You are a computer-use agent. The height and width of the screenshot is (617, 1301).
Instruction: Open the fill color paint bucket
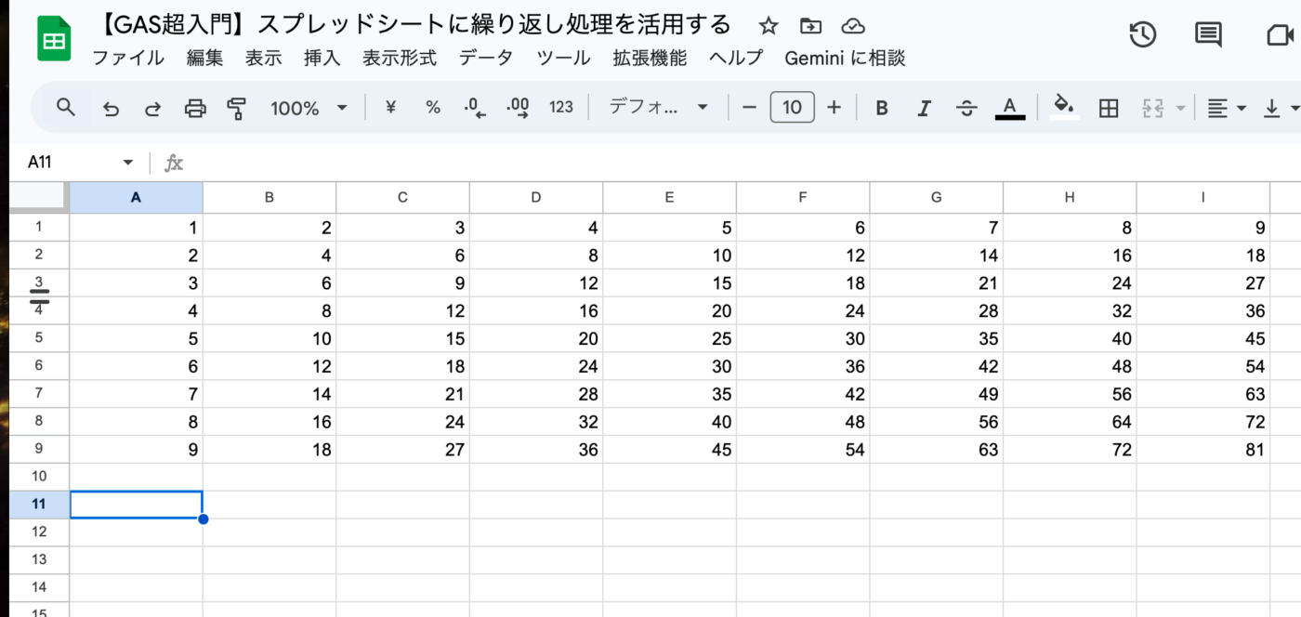1065,106
